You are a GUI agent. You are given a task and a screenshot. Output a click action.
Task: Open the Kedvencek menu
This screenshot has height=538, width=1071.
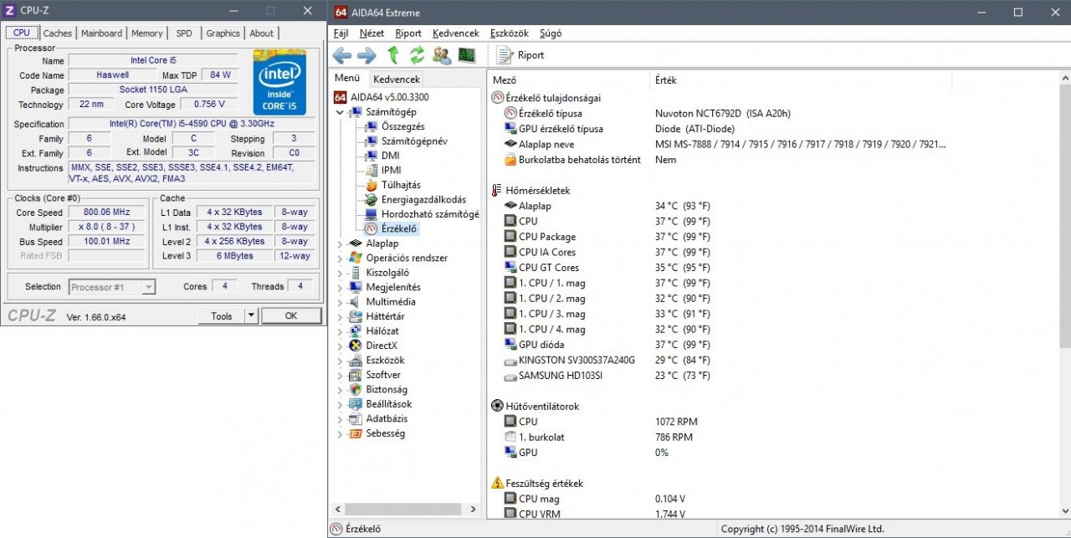456,33
